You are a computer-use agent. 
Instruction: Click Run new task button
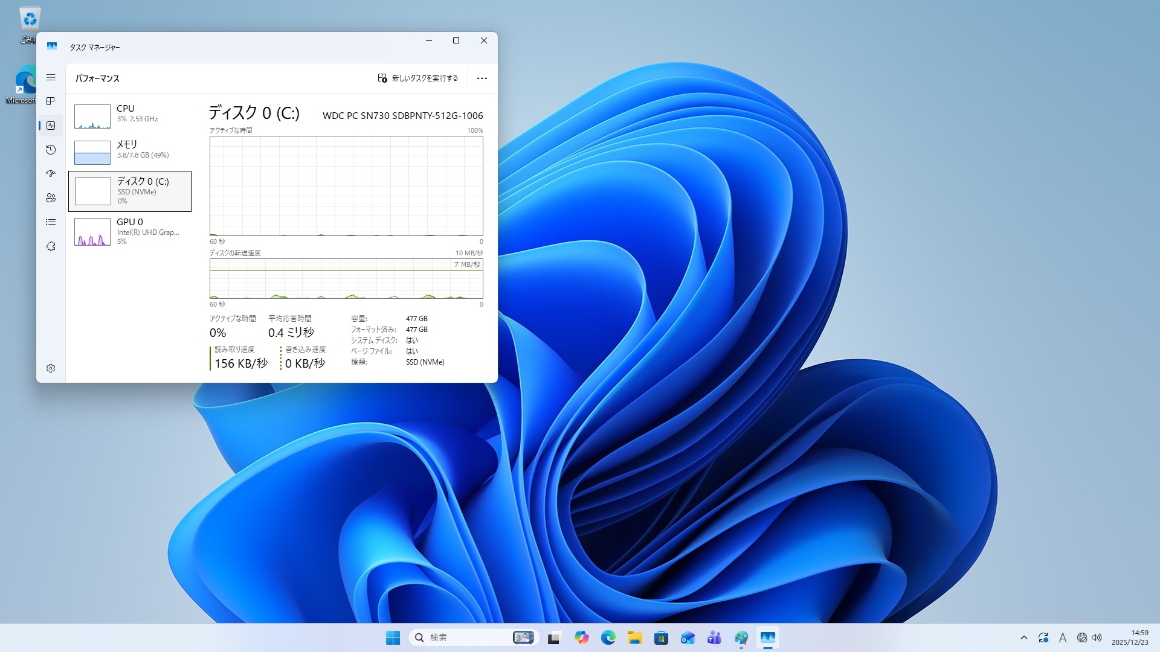[x=418, y=78]
